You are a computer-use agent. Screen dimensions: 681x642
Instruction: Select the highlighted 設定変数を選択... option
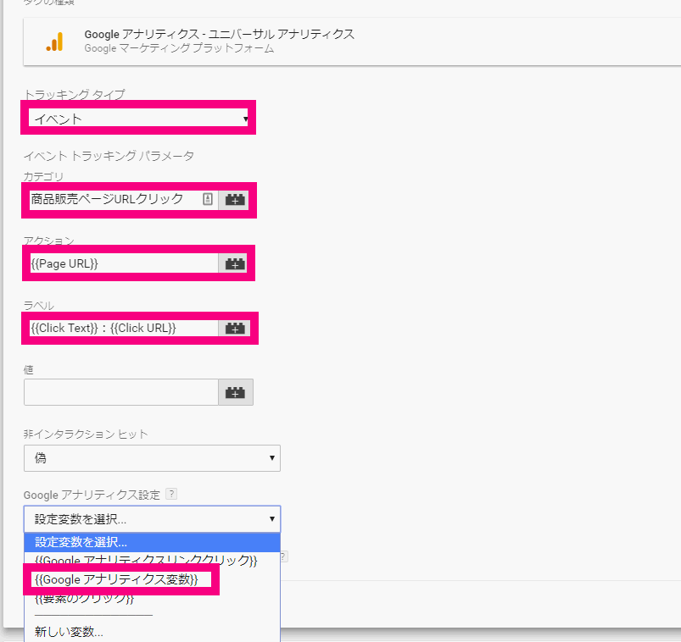point(152,542)
